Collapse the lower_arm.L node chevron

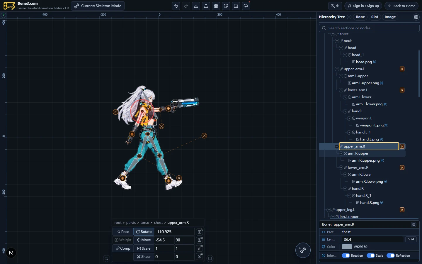(x=341, y=90)
